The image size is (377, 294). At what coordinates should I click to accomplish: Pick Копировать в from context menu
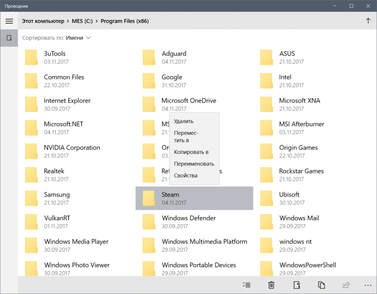tap(191, 152)
